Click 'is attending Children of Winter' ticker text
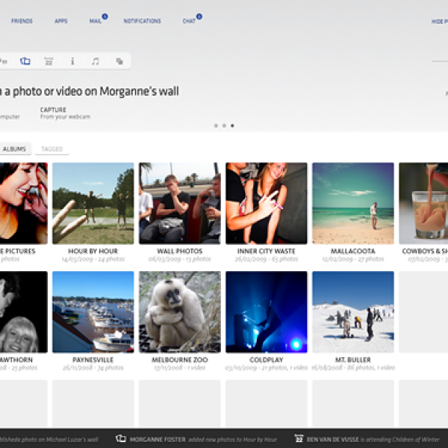The height and width of the screenshot is (448, 448). click(399, 440)
